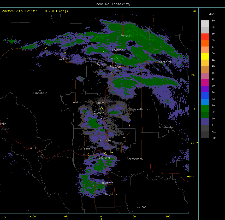Click the yellow V marker west of RockyMH
The image size is (225, 220).
46,48
